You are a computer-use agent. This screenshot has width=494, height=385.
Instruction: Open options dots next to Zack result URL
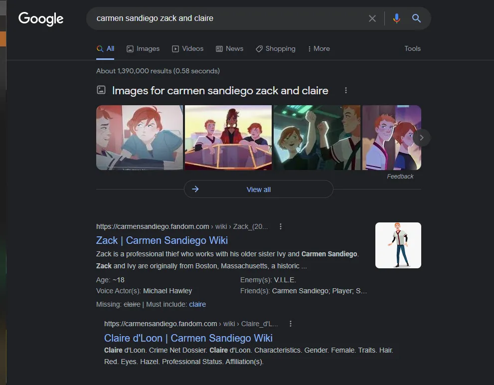tap(281, 226)
